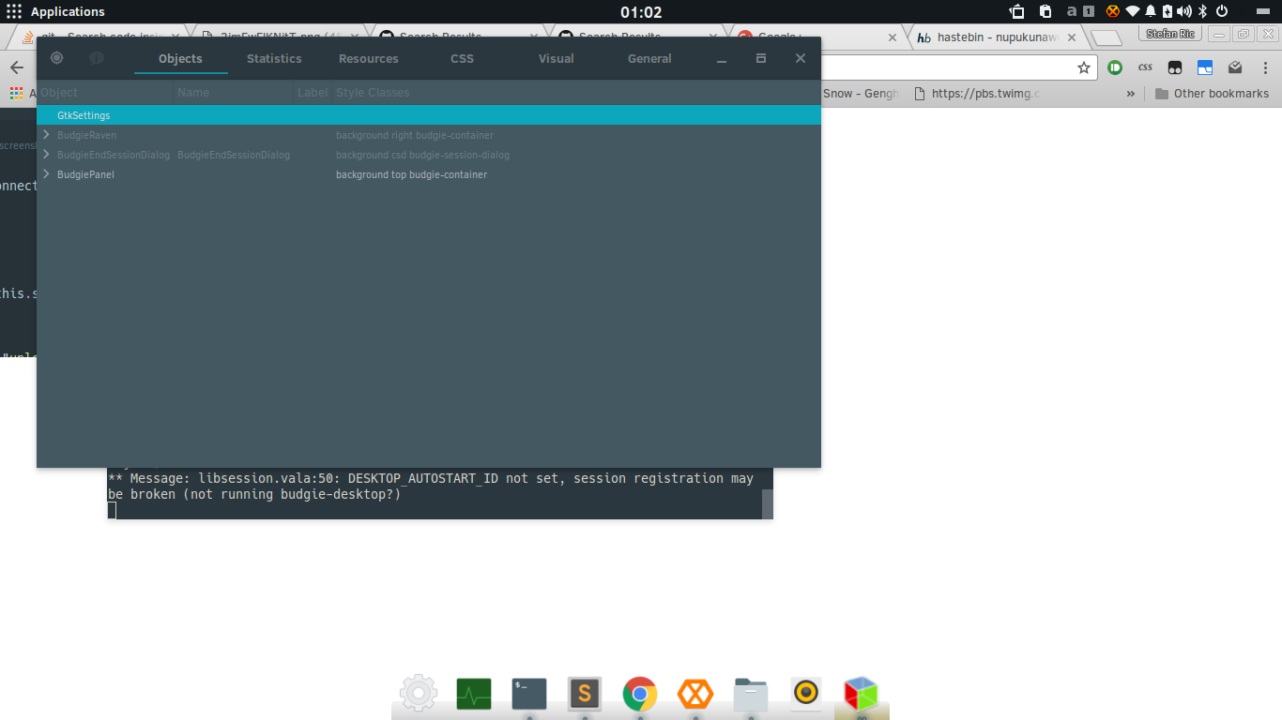Open the General tab
This screenshot has width=1282, height=720.
pos(649,58)
